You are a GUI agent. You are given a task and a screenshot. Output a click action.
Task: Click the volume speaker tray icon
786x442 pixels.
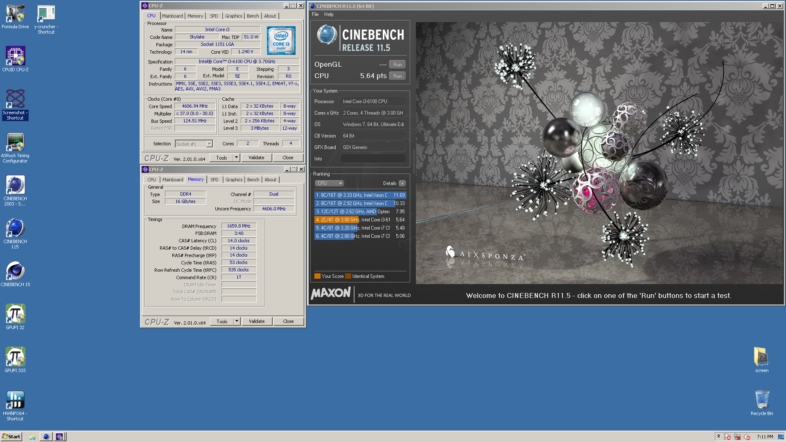point(747,437)
